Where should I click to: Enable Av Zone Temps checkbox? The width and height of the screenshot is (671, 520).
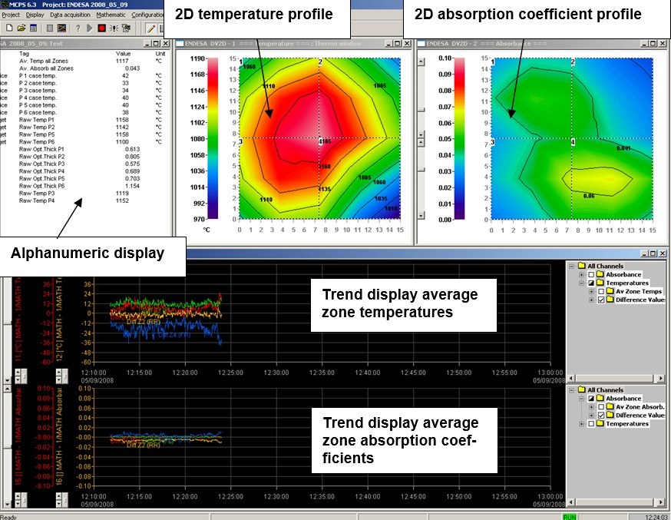tap(600, 291)
